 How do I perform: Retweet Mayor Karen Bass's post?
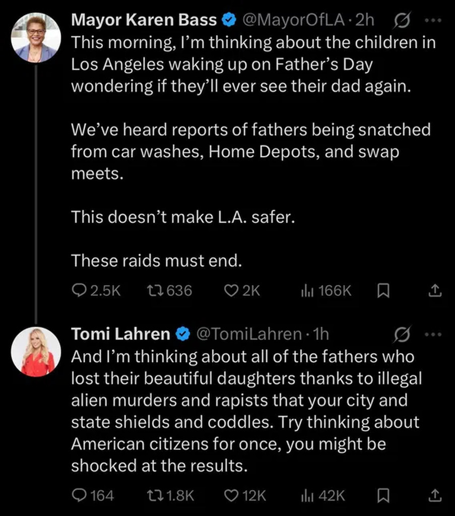[153, 290]
